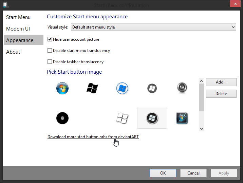Click the Delete button

tap(221, 94)
